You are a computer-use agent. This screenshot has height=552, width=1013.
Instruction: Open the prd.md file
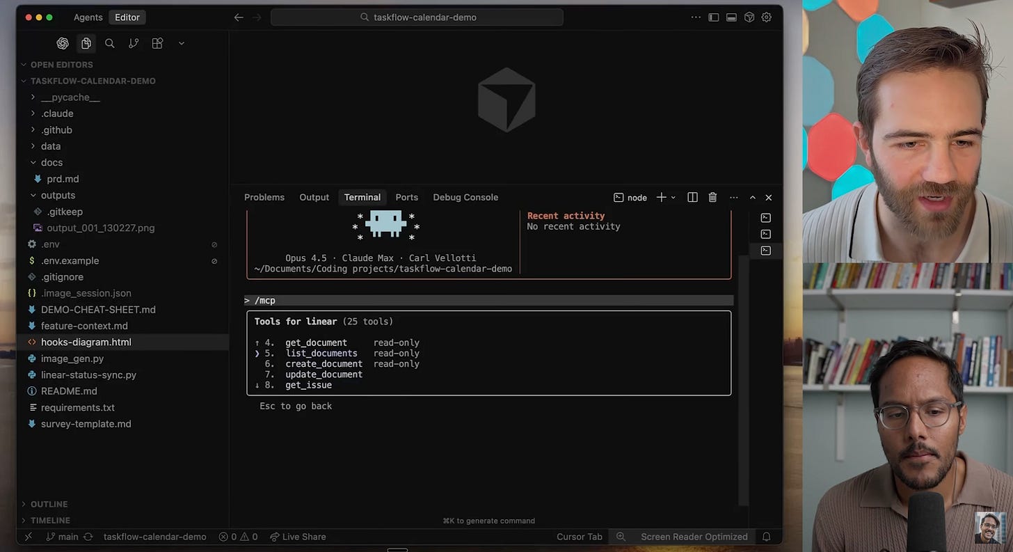pyautogui.click(x=63, y=179)
